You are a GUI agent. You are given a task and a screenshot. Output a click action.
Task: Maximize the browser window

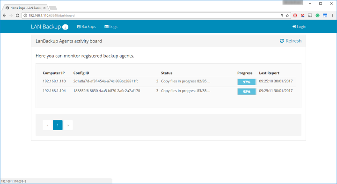tap(321, 3)
